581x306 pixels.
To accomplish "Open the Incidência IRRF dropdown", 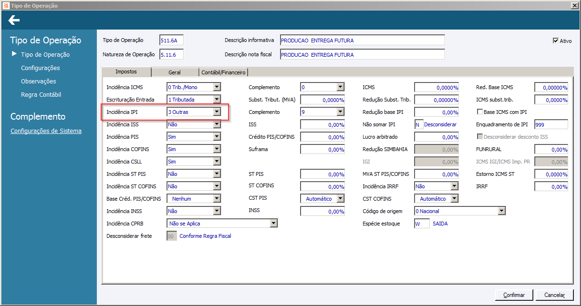I will [x=454, y=186].
